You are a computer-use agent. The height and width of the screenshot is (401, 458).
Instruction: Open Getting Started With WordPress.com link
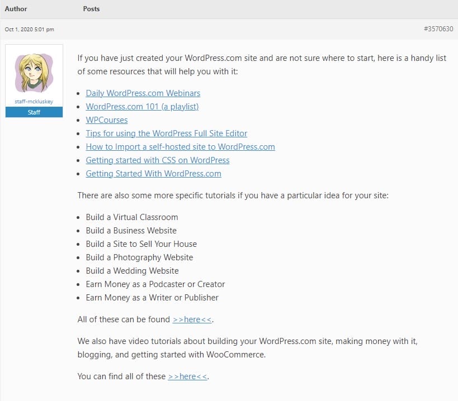tap(153, 174)
